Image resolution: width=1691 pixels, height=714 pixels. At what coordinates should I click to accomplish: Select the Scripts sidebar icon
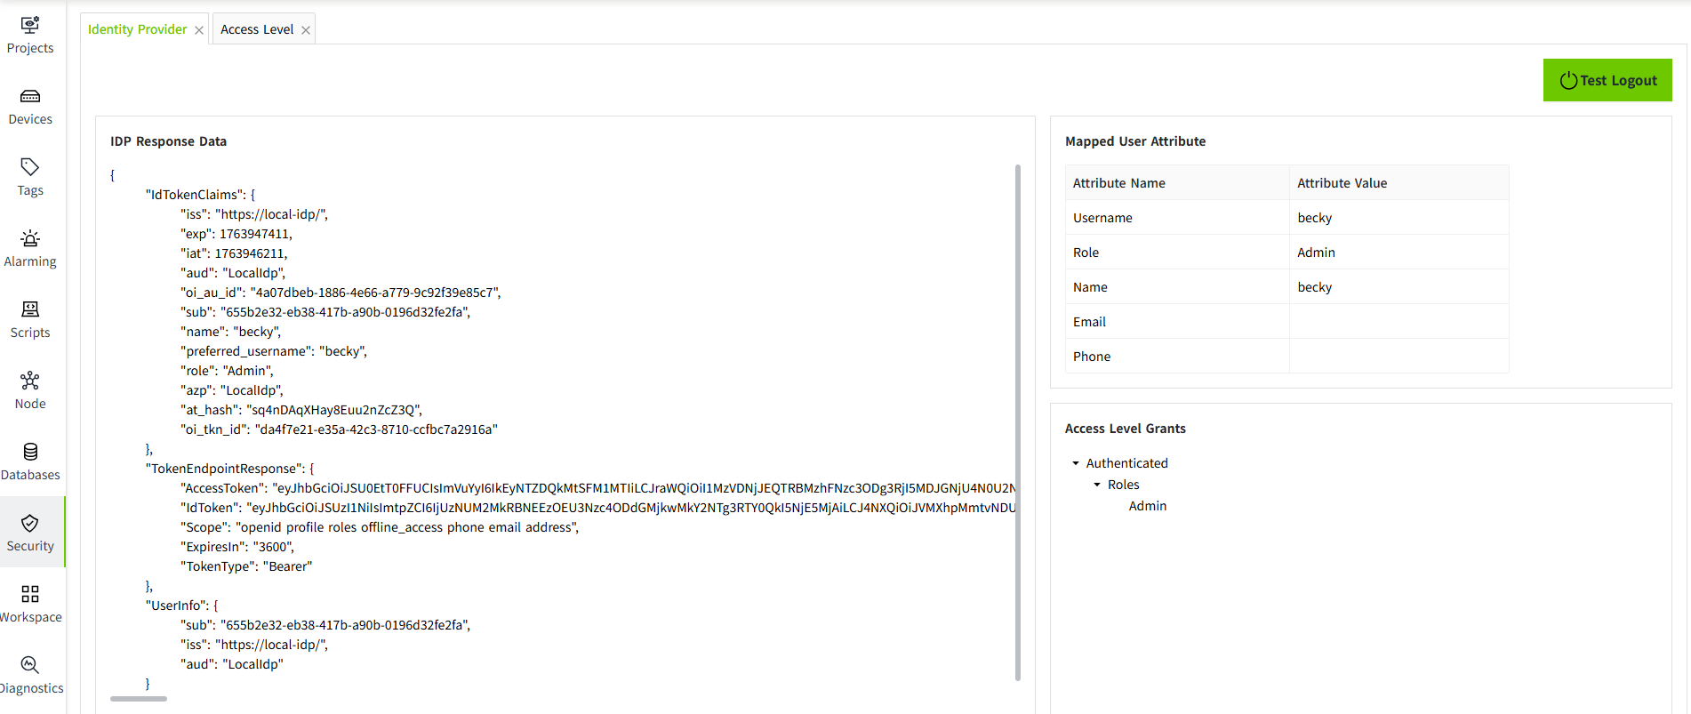coord(30,310)
